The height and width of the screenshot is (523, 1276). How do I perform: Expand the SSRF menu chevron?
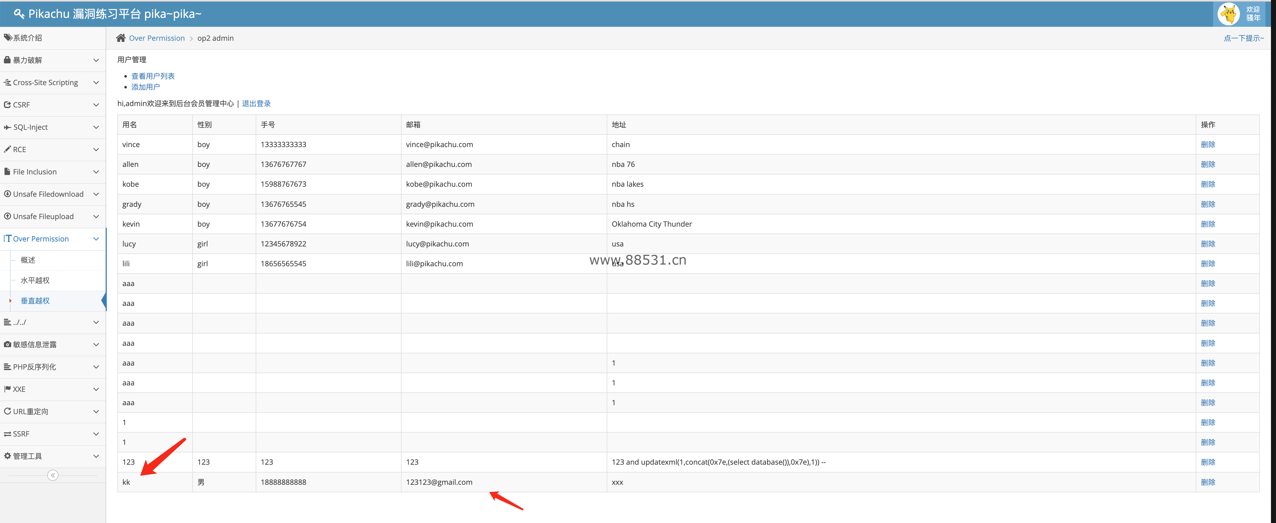click(96, 434)
